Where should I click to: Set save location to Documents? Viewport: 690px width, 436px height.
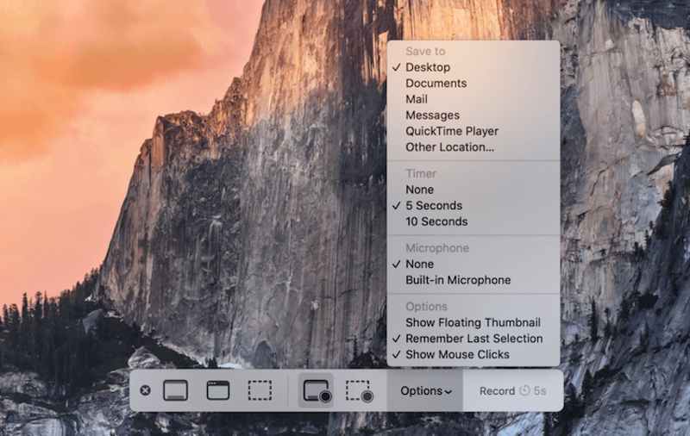coord(436,84)
